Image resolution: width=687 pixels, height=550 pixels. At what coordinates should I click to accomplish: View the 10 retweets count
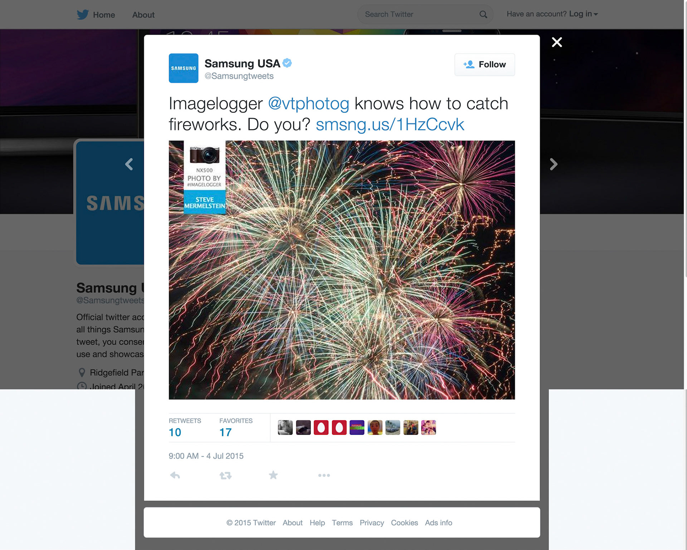coord(175,432)
